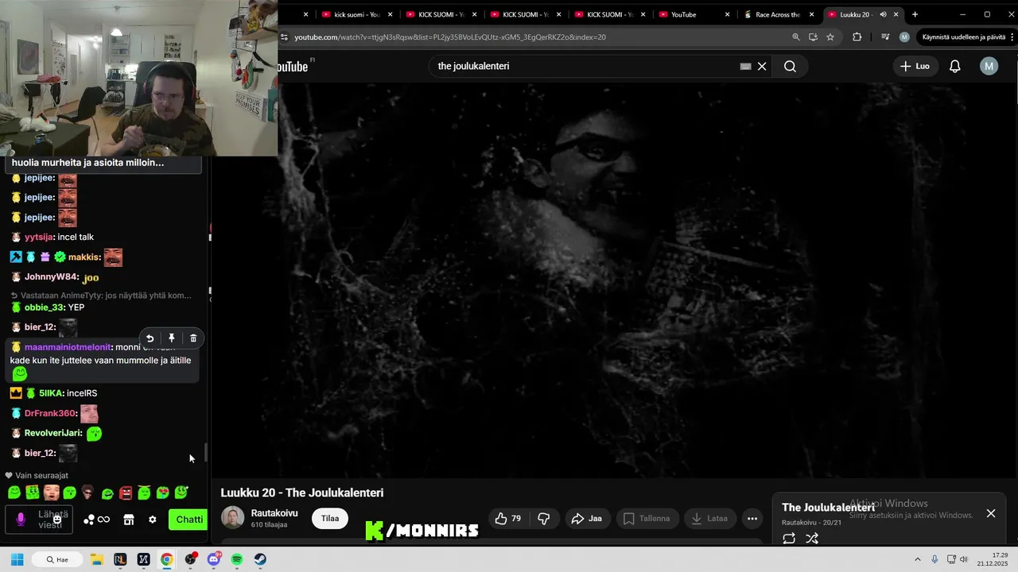Dislike the video with thumbs down

pyautogui.click(x=544, y=519)
